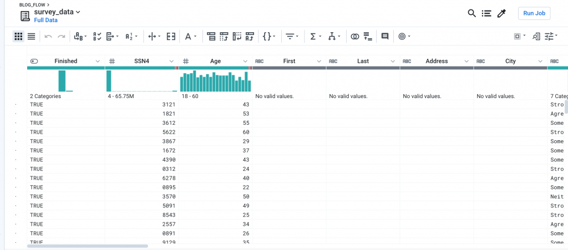Open the search transformations magnifier icon
Image resolution: width=568 pixels, height=250 pixels.
[x=471, y=13]
